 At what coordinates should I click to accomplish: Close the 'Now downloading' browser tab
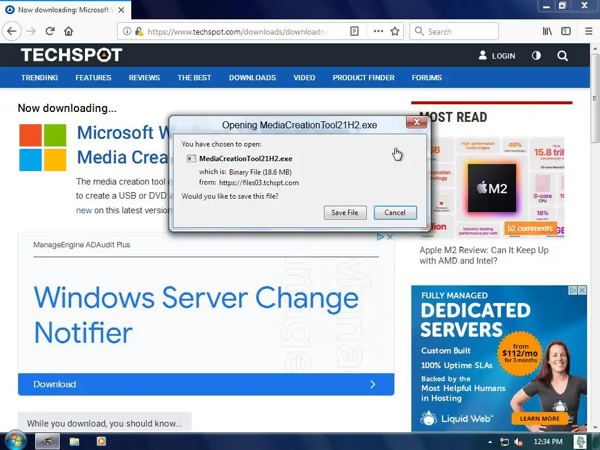[121, 10]
